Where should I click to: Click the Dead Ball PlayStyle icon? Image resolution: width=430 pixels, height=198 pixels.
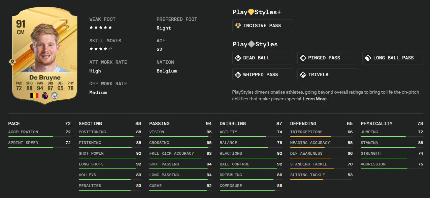point(238,58)
